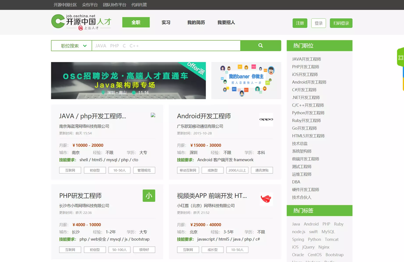Select Python开发工程师 in hot jobs
Image resolution: width=404 pixels, height=262 pixels.
[x=308, y=113]
